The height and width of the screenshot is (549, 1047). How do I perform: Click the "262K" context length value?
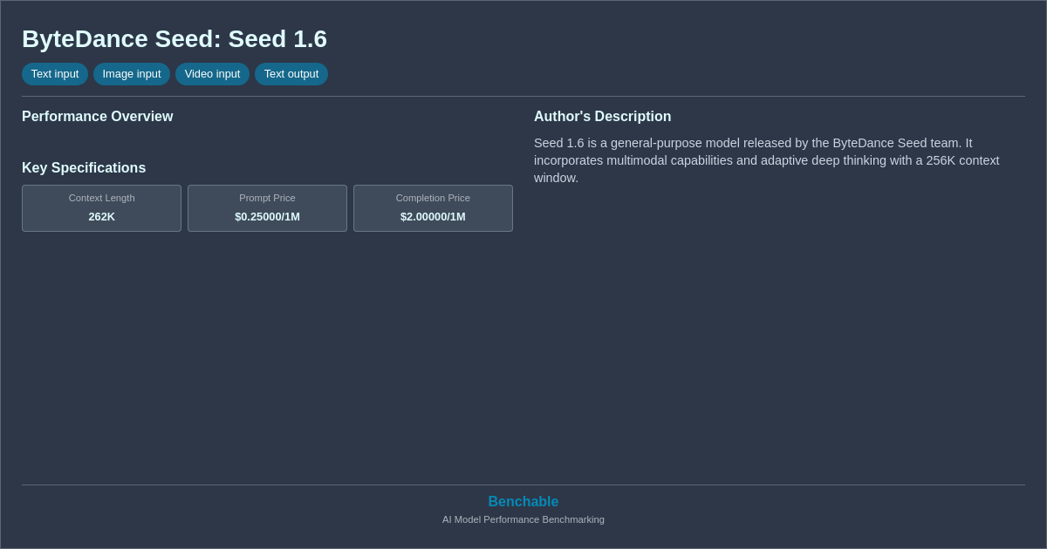(101, 216)
